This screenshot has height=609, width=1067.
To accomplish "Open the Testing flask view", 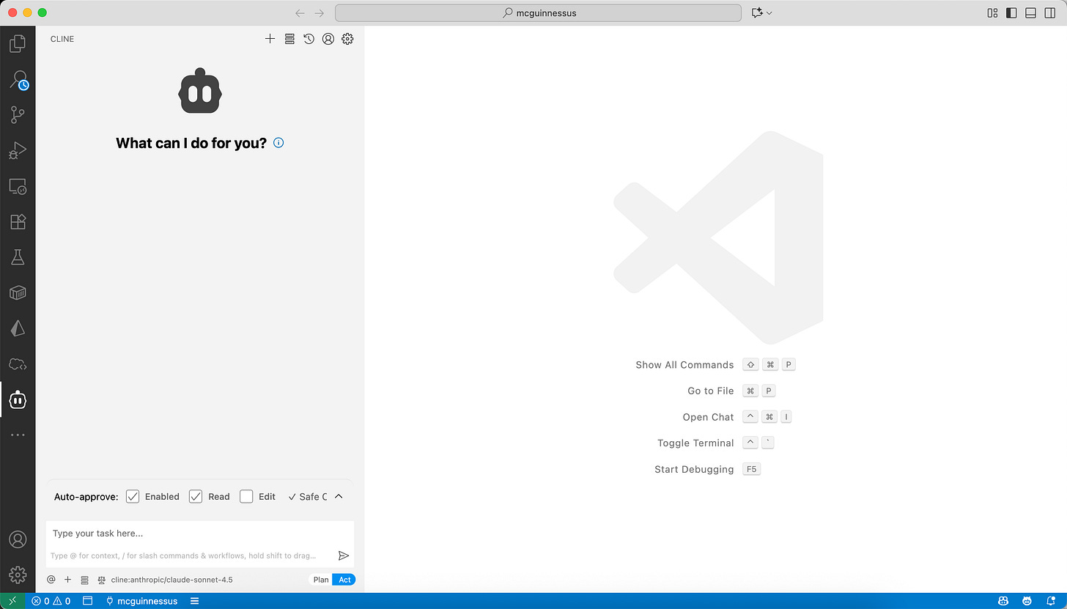I will tap(18, 257).
